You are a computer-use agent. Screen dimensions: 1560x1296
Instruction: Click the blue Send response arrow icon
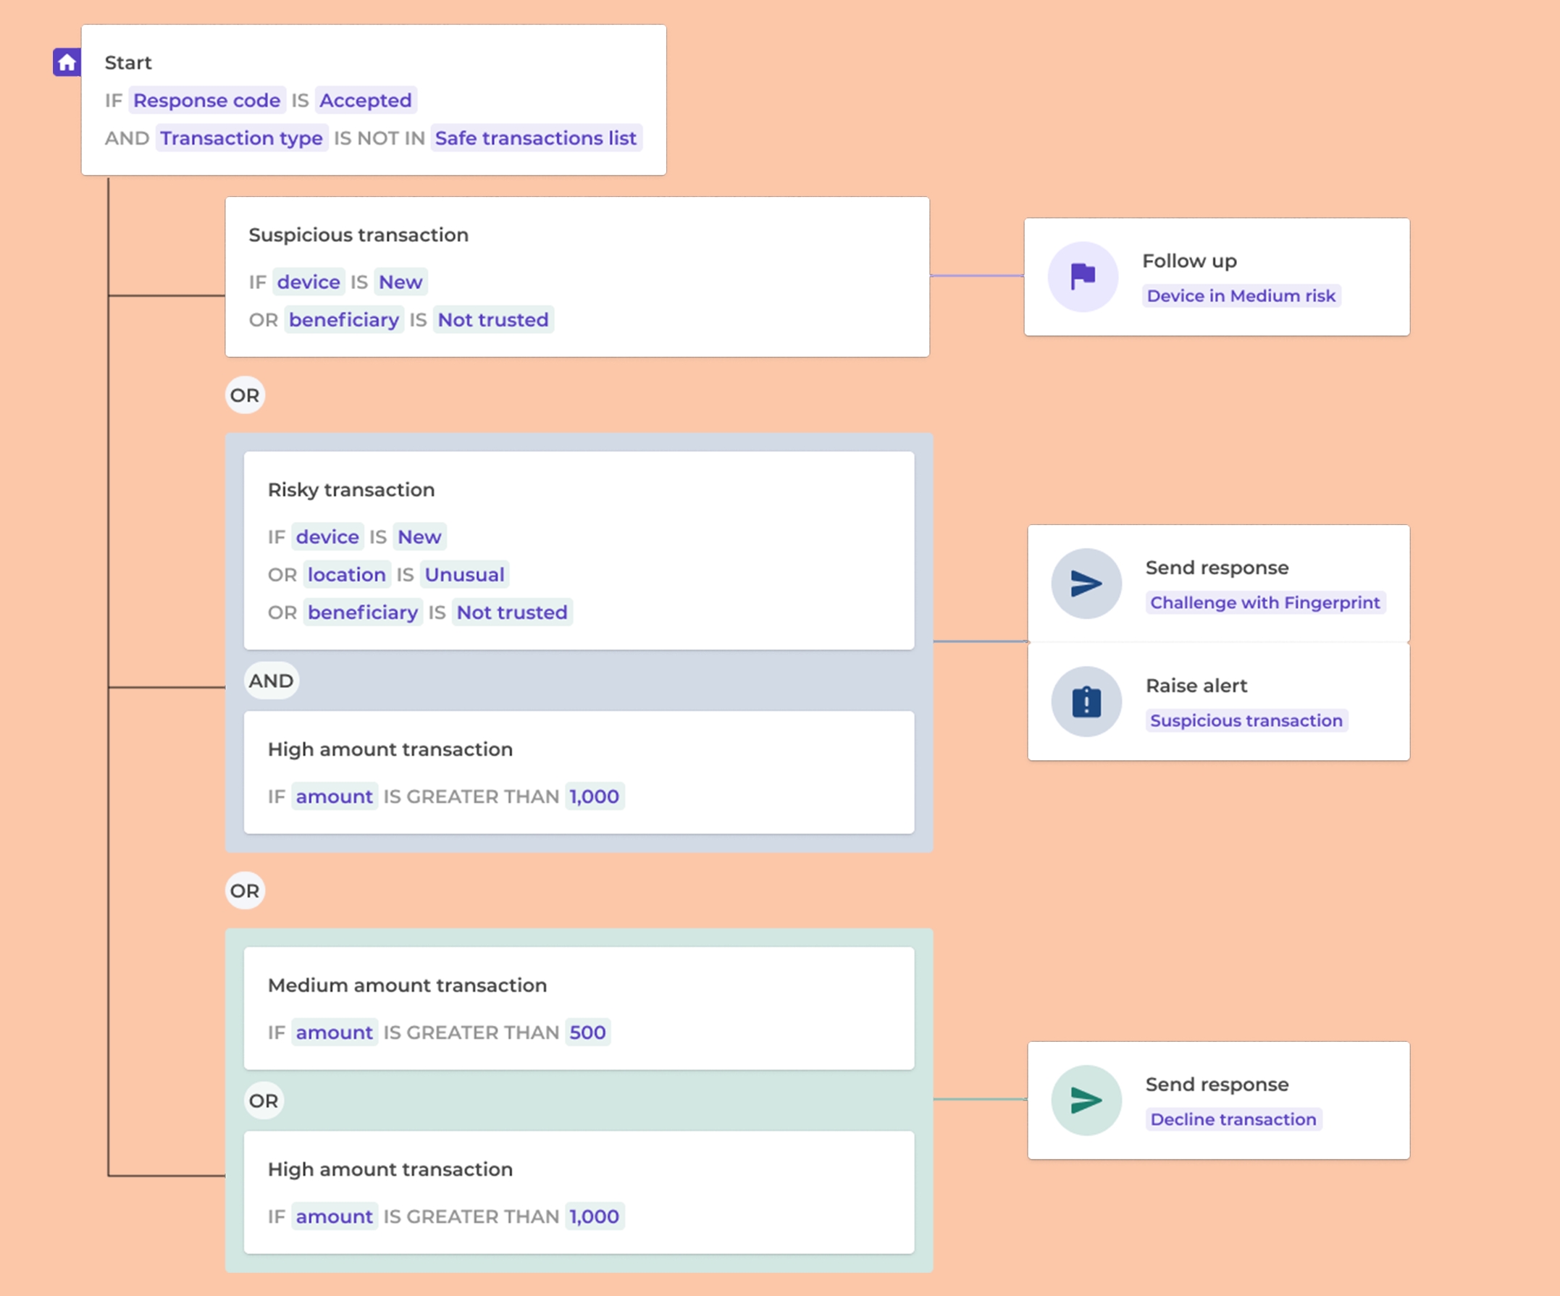[x=1086, y=584]
